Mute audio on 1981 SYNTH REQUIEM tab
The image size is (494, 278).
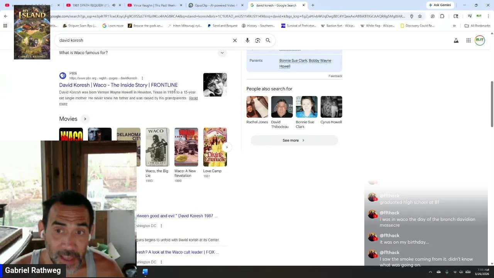click(113, 5)
